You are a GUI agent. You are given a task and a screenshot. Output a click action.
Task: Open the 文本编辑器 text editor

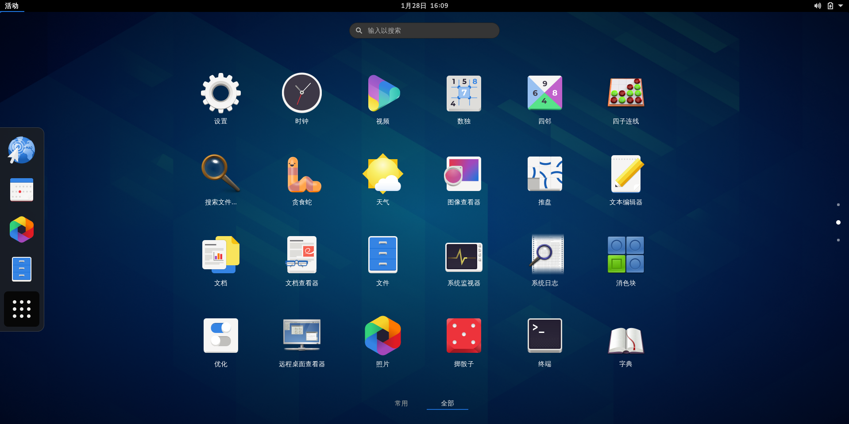tap(625, 179)
